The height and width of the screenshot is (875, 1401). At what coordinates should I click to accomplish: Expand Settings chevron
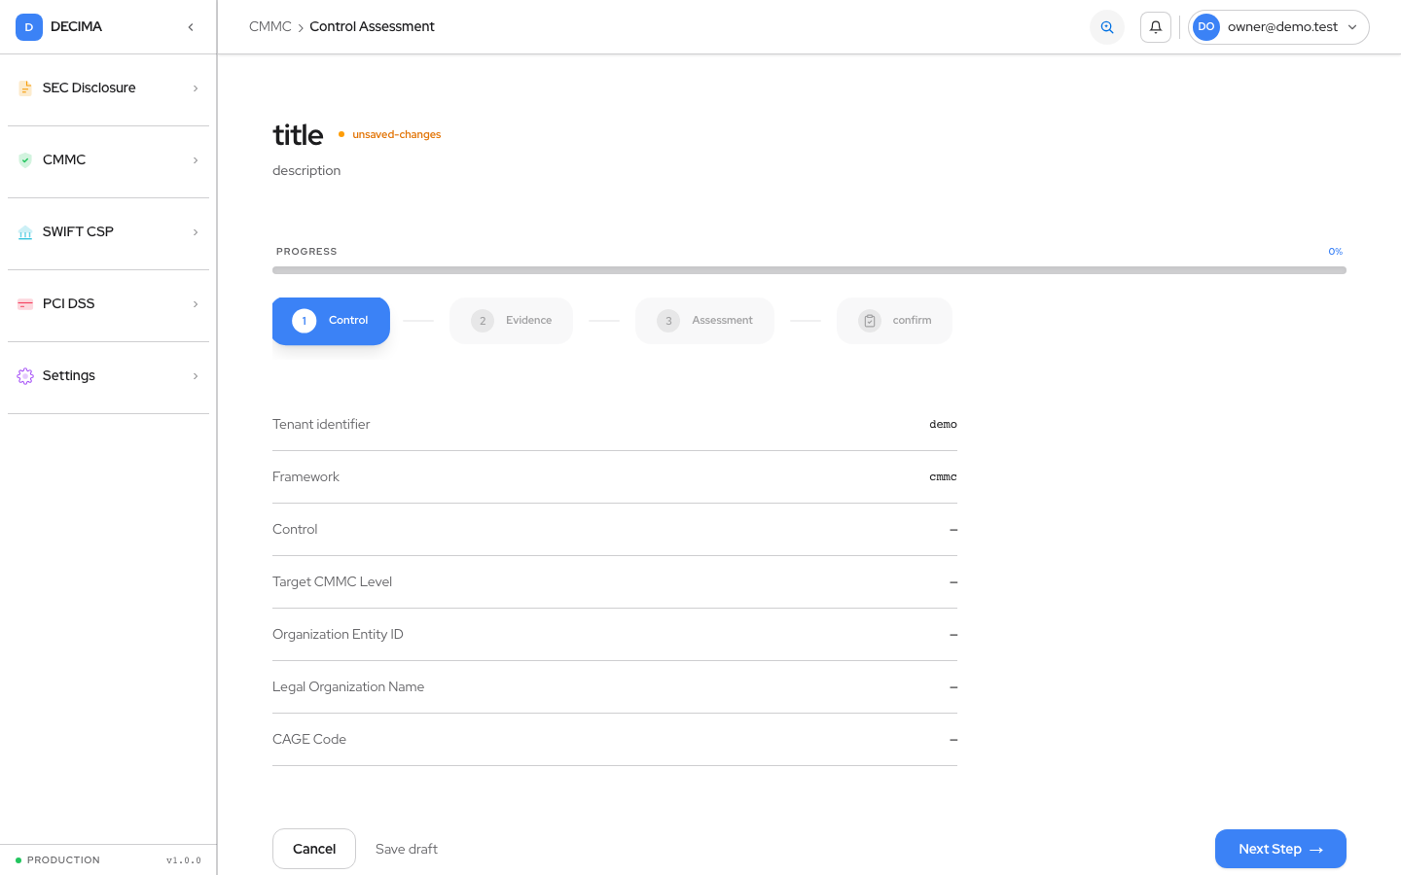[x=196, y=376]
